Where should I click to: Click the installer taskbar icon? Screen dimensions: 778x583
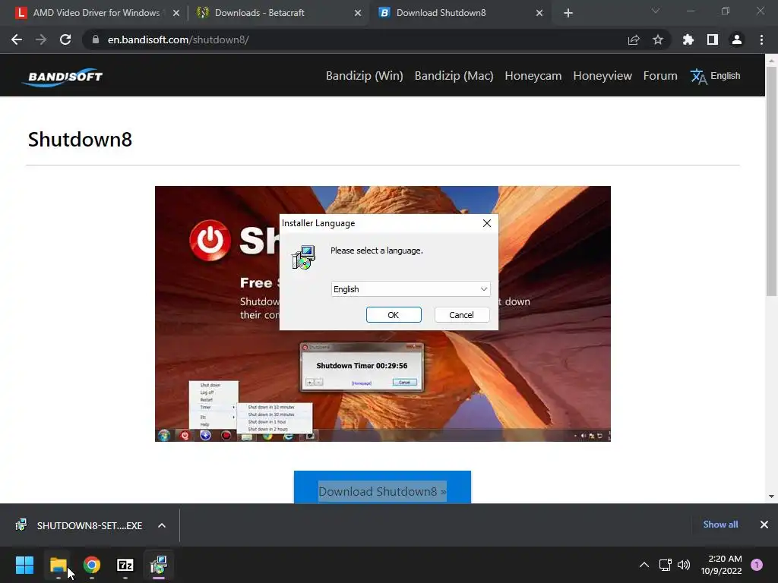[159, 565]
